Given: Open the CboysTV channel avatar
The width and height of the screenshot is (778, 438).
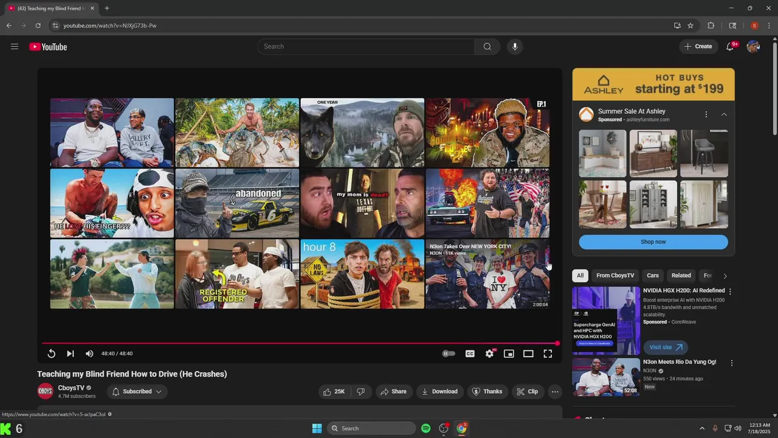Looking at the screenshot, I should pos(46,391).
